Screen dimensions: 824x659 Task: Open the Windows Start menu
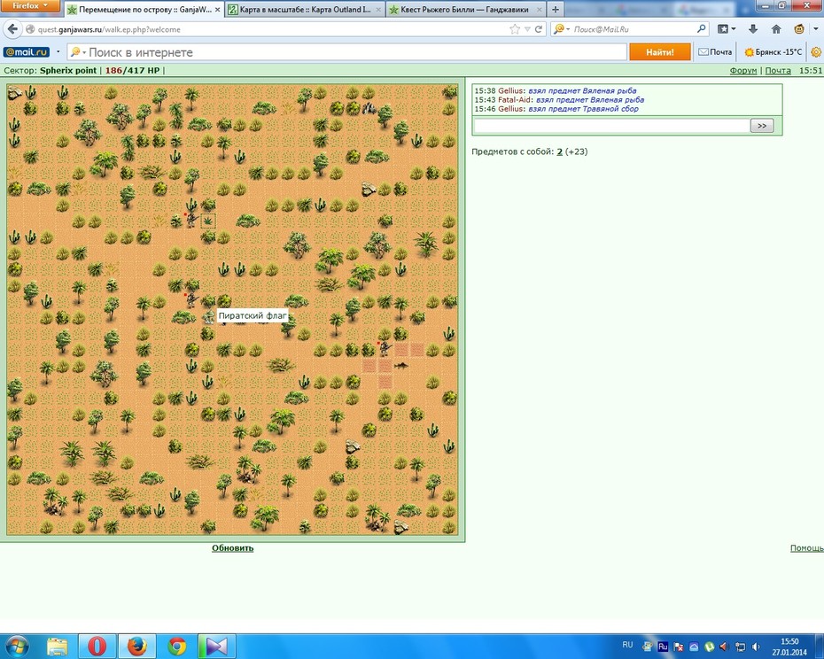(16, 646)
